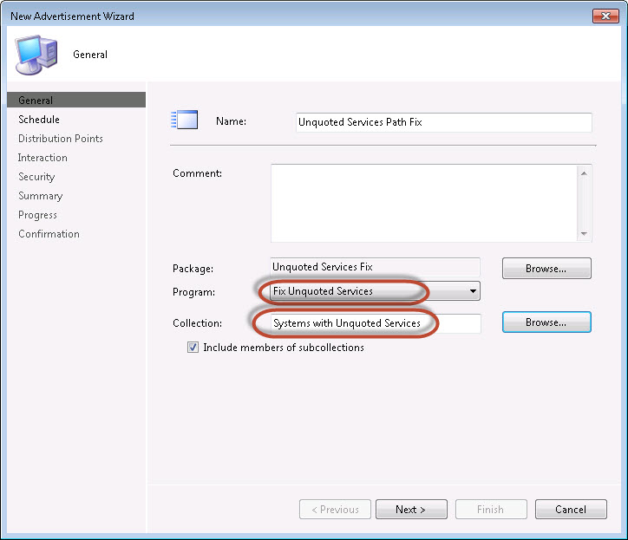
Task: Open the Program dropdown arrow
Action: point(473,291)
